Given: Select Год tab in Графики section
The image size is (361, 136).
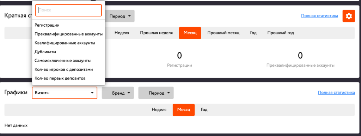Looking at the screenshot, I should 204,110.
